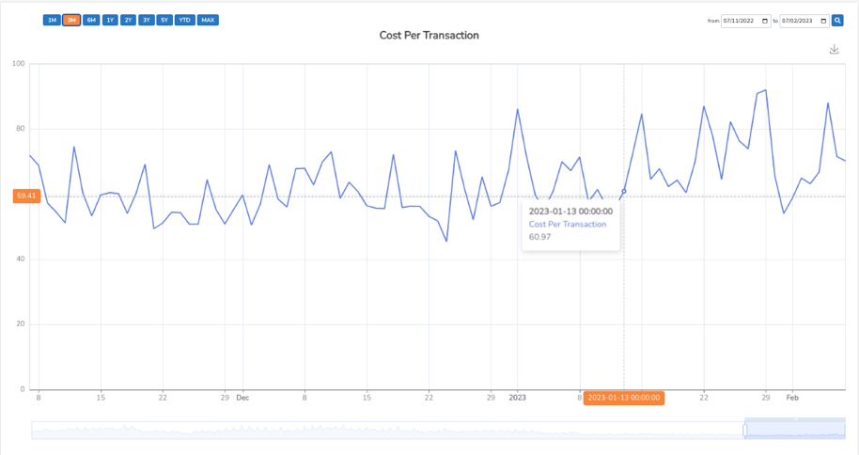
Task: Set the range to 2Y
Action: (128, 20)
